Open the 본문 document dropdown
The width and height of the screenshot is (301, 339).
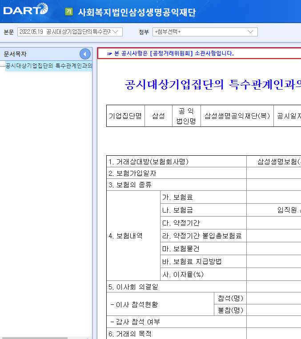[x=70, y=32]
